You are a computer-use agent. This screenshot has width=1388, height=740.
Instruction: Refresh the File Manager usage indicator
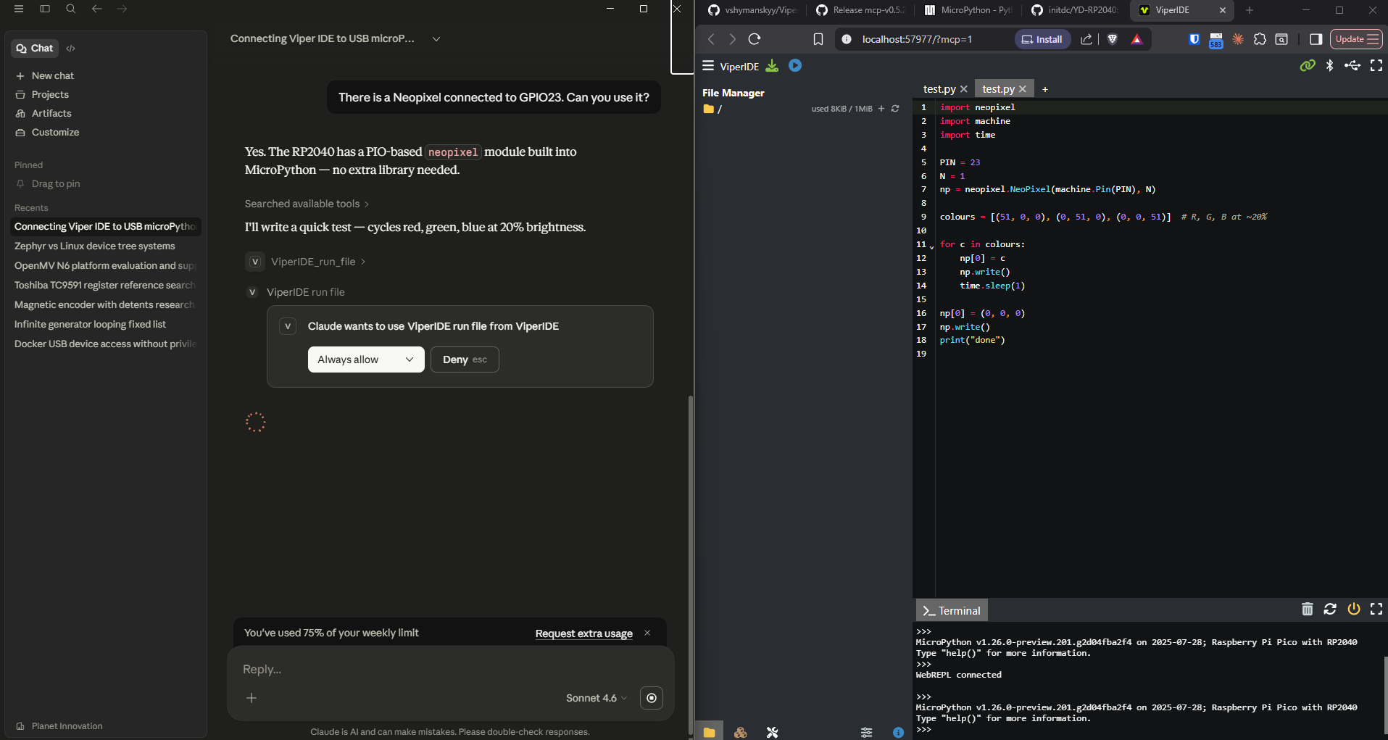tap(895, 109)
